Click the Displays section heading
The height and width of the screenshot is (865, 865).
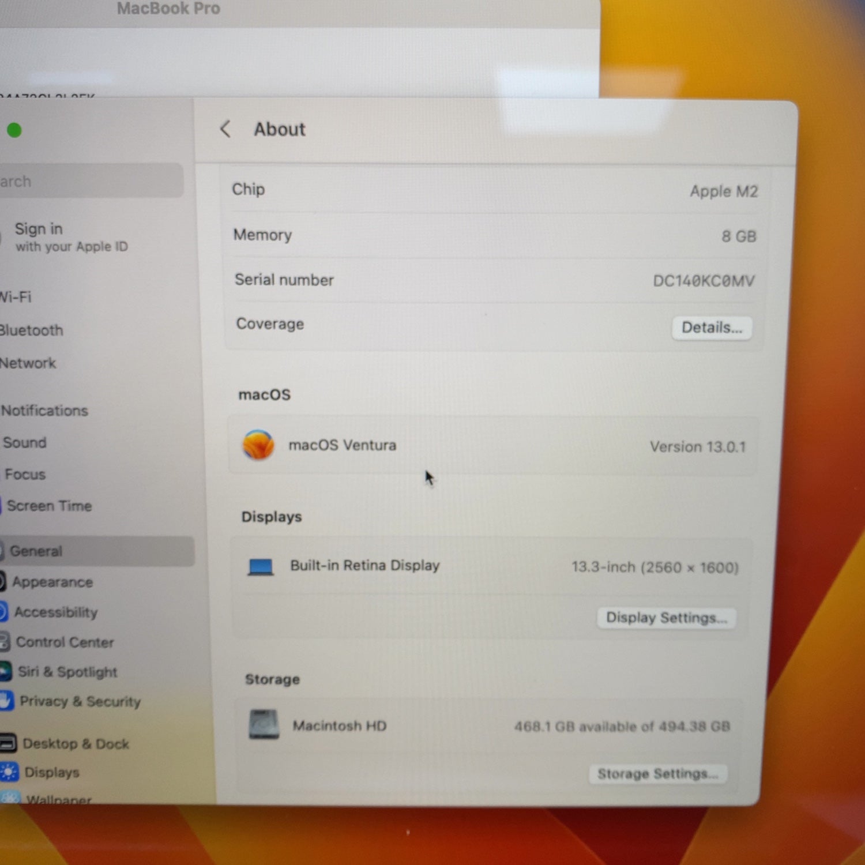pyautogui.click(x=272, y=517)
